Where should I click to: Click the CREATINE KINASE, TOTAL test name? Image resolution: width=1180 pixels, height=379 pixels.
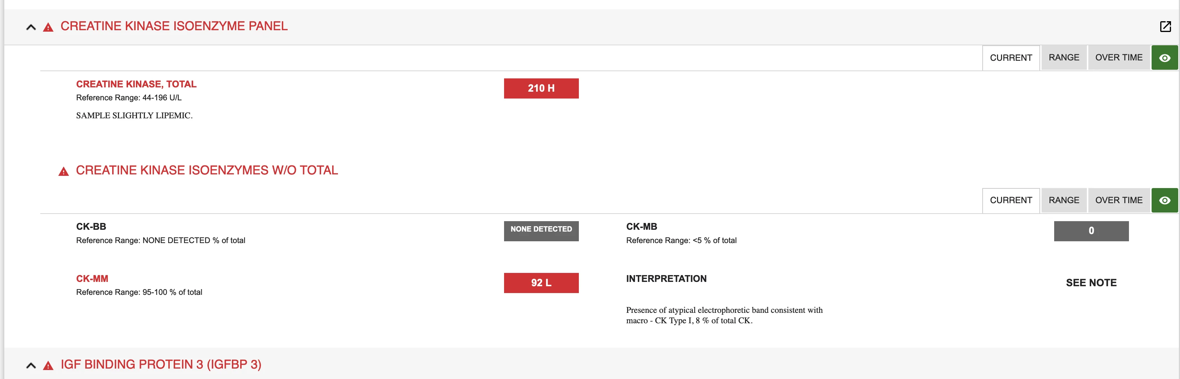[x=136, y=84]
